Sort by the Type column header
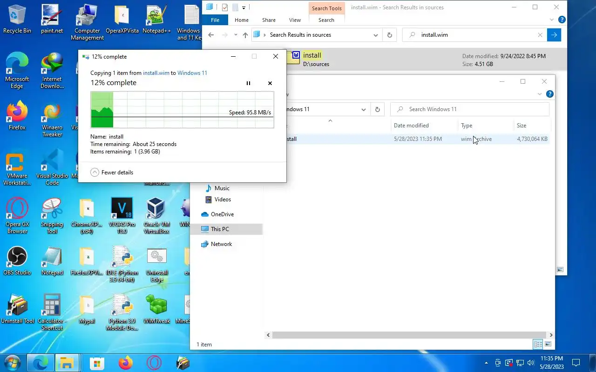 [x=467, y=126]
